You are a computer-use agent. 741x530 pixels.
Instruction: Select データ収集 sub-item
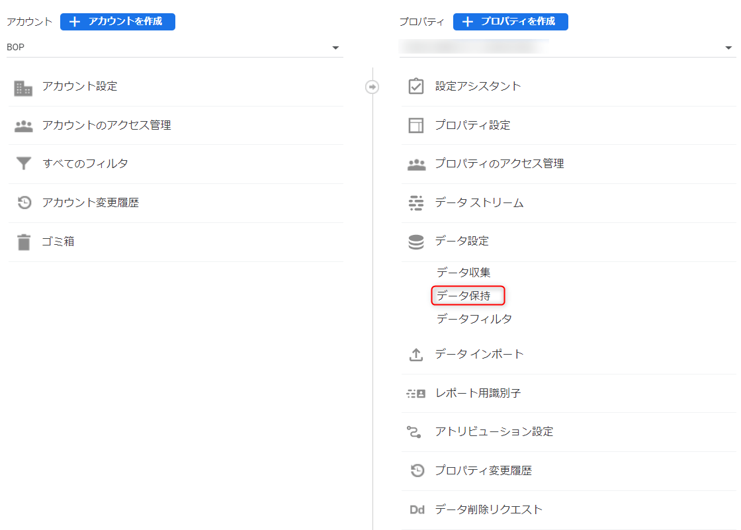coord(464,273)
